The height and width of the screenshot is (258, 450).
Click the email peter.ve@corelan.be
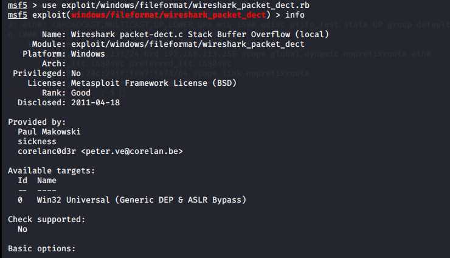[x=132, y=152]
